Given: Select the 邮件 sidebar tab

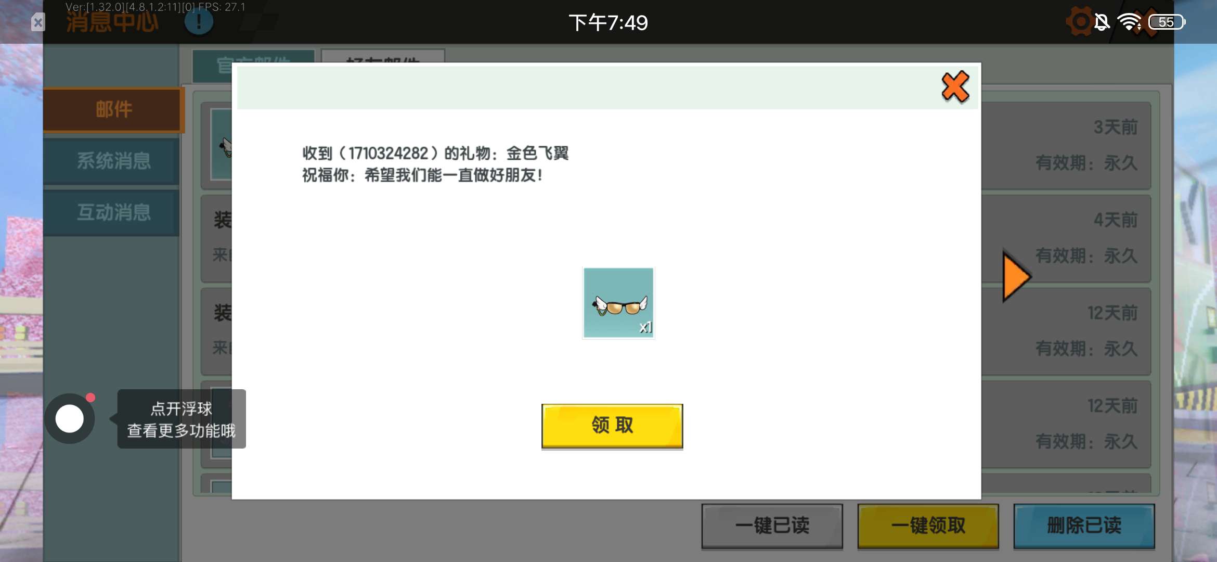Looking at the screenshot, I should [x=113, y=110].
